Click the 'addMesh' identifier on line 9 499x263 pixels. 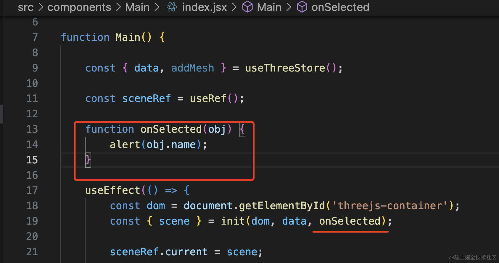click(193, 68)
